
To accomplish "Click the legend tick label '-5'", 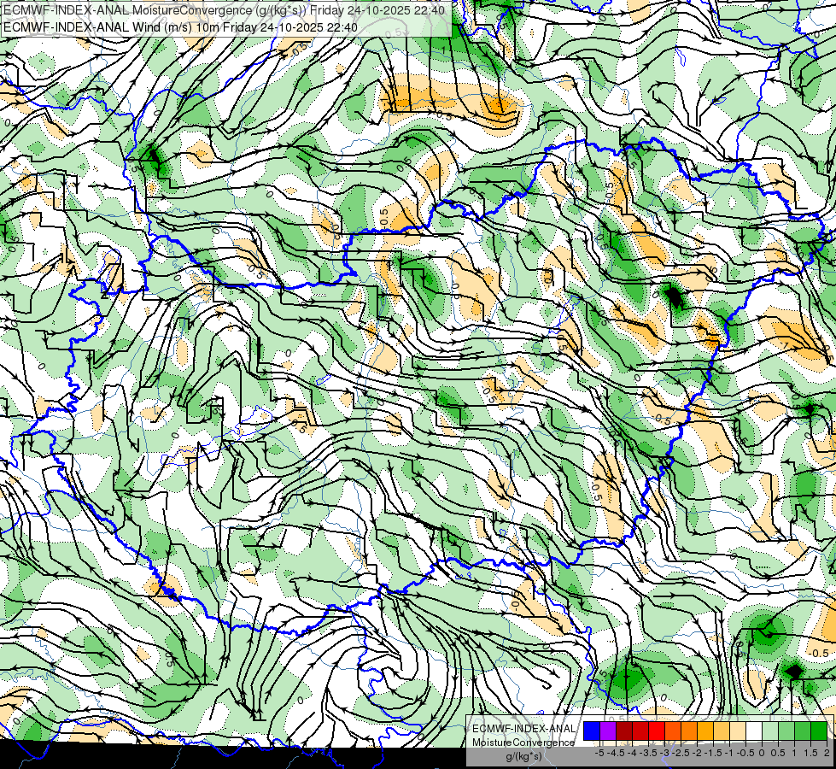I will point(599,753).
